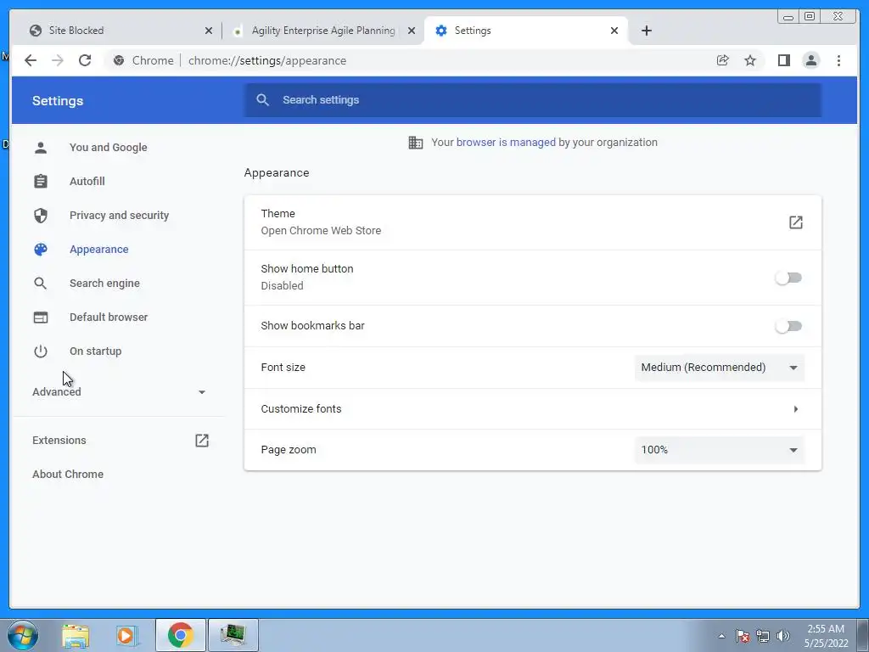The image size is (869, 652).
Task: Open You and Google settings
Action: point(108,148)
